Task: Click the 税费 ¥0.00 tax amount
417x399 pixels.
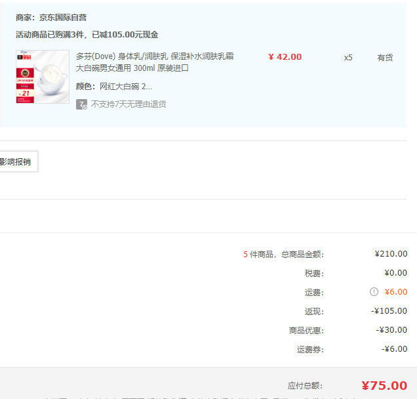Action: click(395, 273)
